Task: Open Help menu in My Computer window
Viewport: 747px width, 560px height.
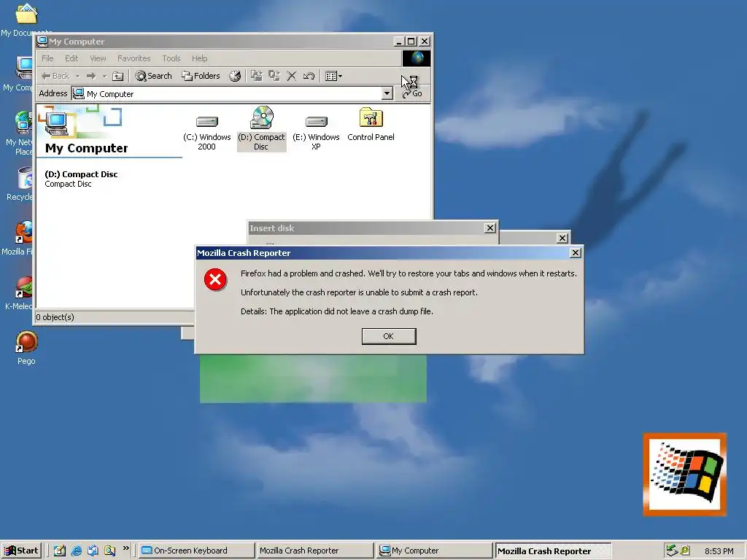Action: tap(200, 58)
